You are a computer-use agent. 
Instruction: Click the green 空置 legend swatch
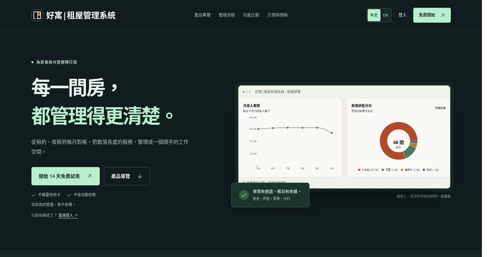click(x=382, y=170)
